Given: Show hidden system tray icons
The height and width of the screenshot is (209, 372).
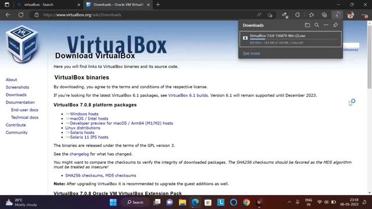Looking at the screenshot, I should (289, 202).
